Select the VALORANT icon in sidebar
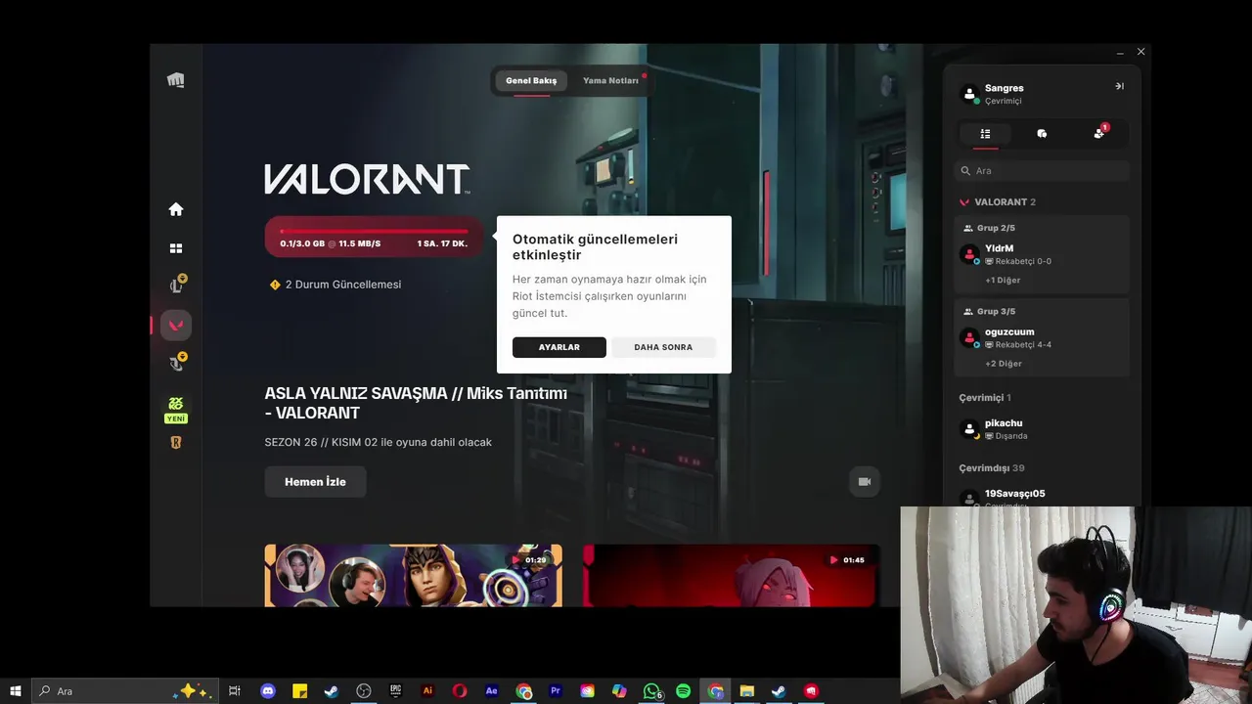The width and height of the screenshot is (1252, 704). 176,326
